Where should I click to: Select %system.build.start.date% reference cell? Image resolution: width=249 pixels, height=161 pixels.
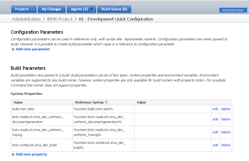103,109
